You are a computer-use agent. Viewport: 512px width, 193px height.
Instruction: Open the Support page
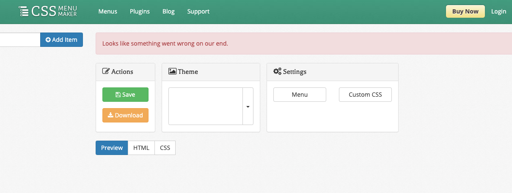click(198, 11)
